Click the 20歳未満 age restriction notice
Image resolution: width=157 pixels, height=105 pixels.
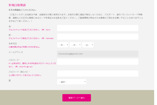24,47
